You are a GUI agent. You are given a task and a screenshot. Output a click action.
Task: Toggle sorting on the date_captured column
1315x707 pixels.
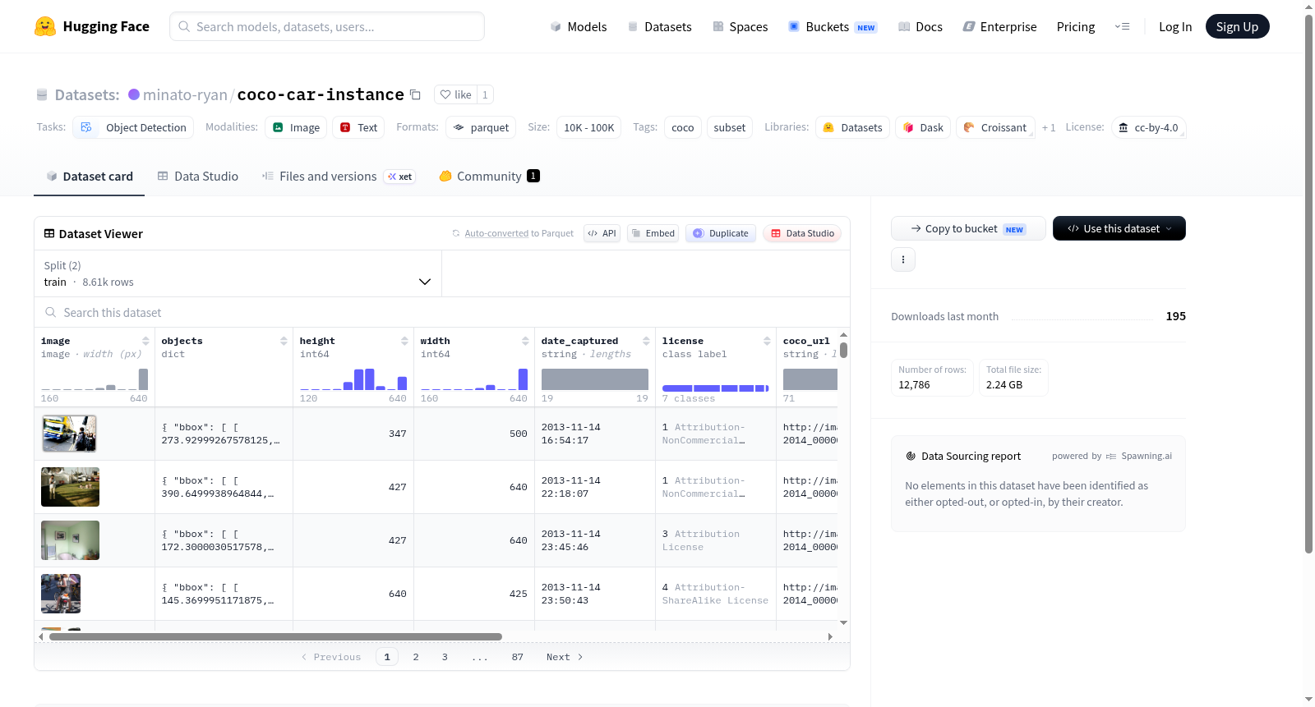(646, 341)
